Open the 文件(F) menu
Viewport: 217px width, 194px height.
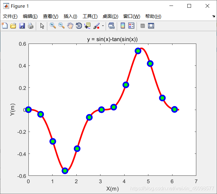(10, 16)
